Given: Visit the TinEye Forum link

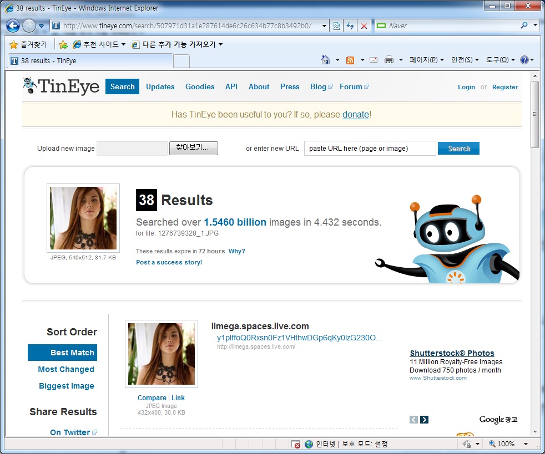Looking at the screenshot, I should [354, 87].
